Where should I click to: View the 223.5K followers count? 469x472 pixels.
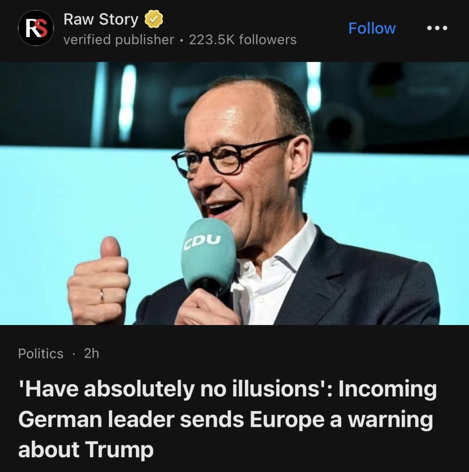(x=243, y=40)
